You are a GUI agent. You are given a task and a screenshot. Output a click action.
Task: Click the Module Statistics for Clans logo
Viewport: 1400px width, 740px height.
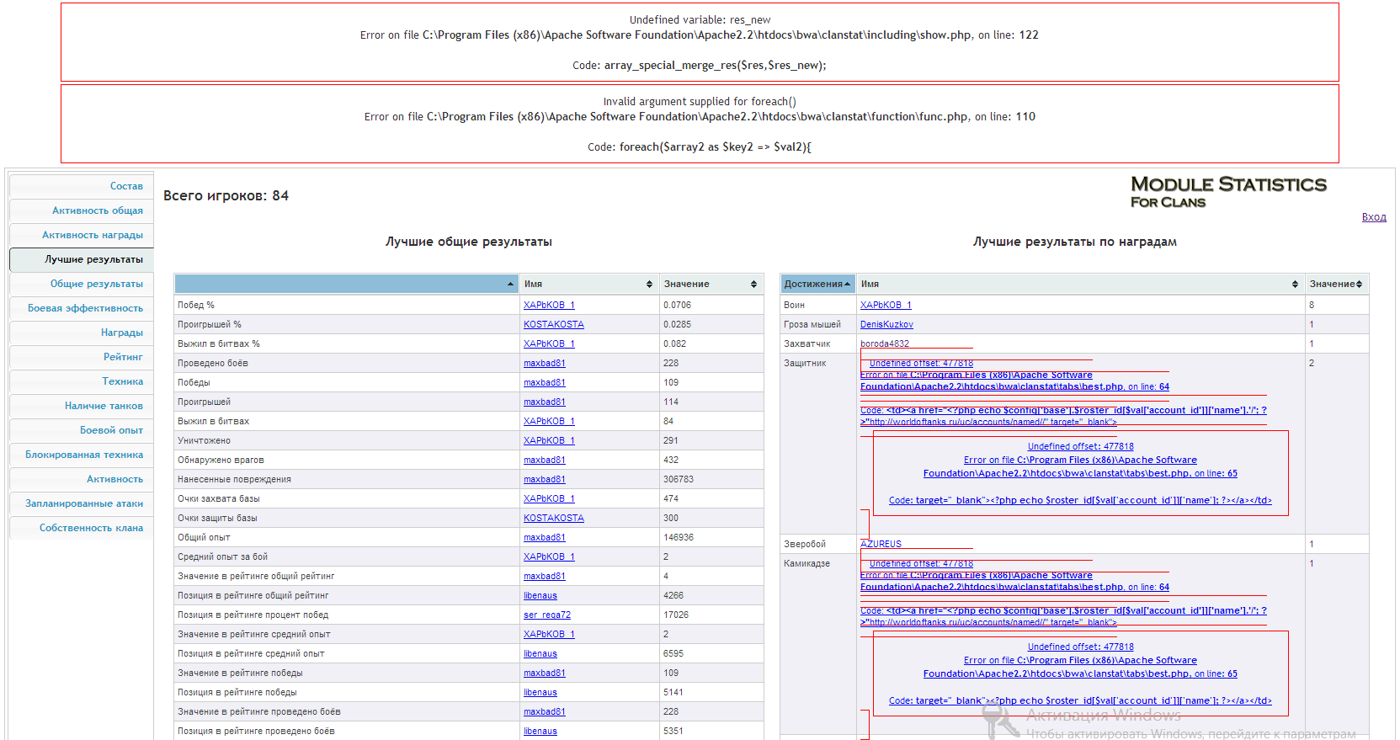pos(1227,191)
